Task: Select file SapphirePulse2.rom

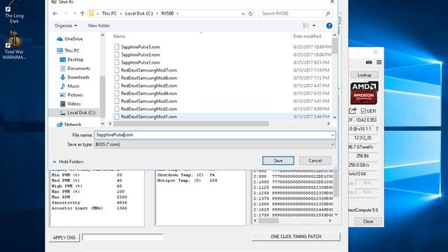Action: coord(140,55)
